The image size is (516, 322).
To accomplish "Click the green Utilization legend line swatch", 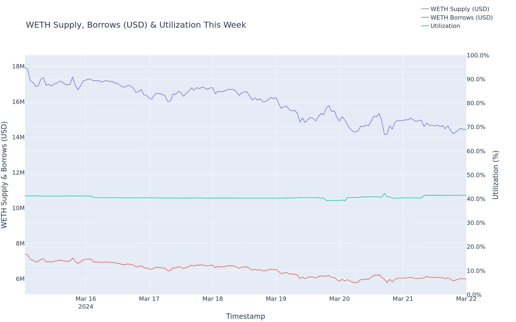I will pos(425,26).
